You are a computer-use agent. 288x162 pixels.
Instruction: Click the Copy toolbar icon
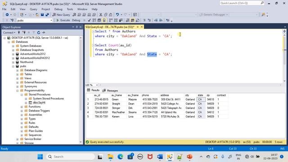[x=106, y=14]
